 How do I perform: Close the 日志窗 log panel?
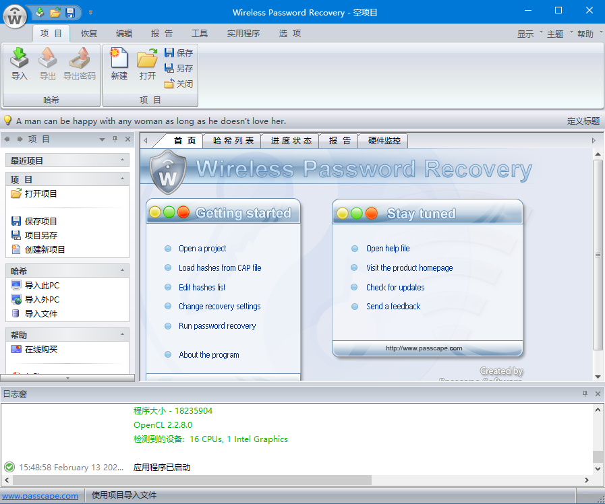tap(598, 393)
